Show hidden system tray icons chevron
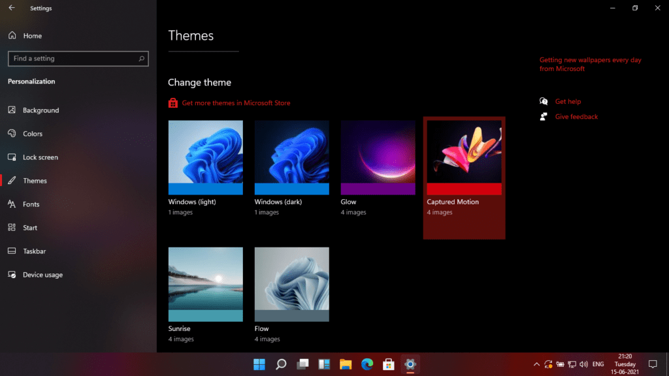Image resolution: width=669 pixels, height=376 pixels. (x=536, y=364)
